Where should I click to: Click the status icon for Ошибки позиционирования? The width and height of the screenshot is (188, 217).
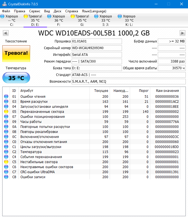coord(6,116)
